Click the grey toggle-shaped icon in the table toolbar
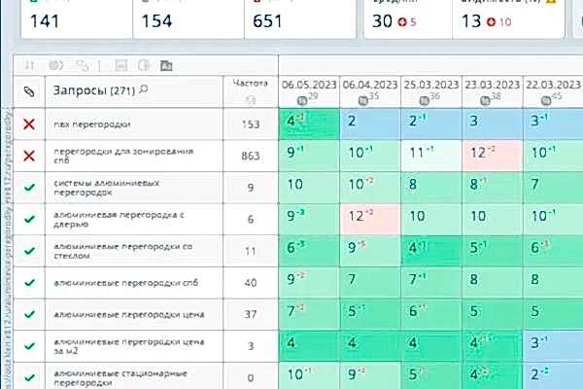583x389 pixels. pos(56,65)
